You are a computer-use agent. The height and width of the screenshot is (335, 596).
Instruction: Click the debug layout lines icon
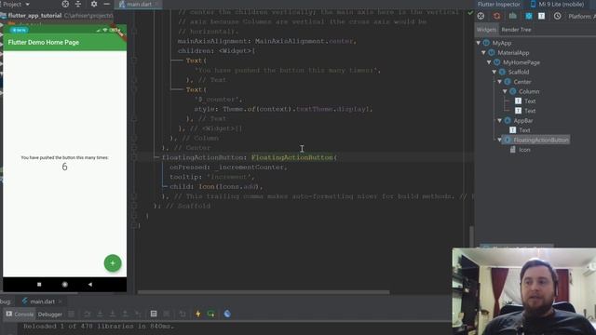tap(71, 314)
